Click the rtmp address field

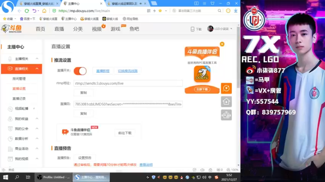tap(128, 83)
